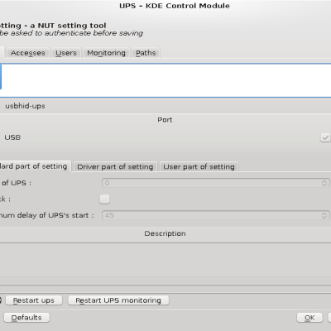
Task: Select the Monitoring tab
Action: click(x=106, y=53)
